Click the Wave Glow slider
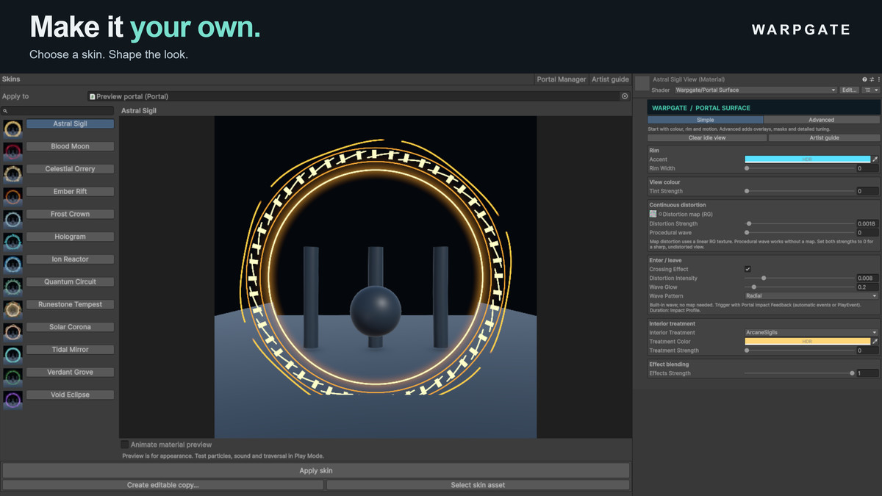 click(800, 287)
